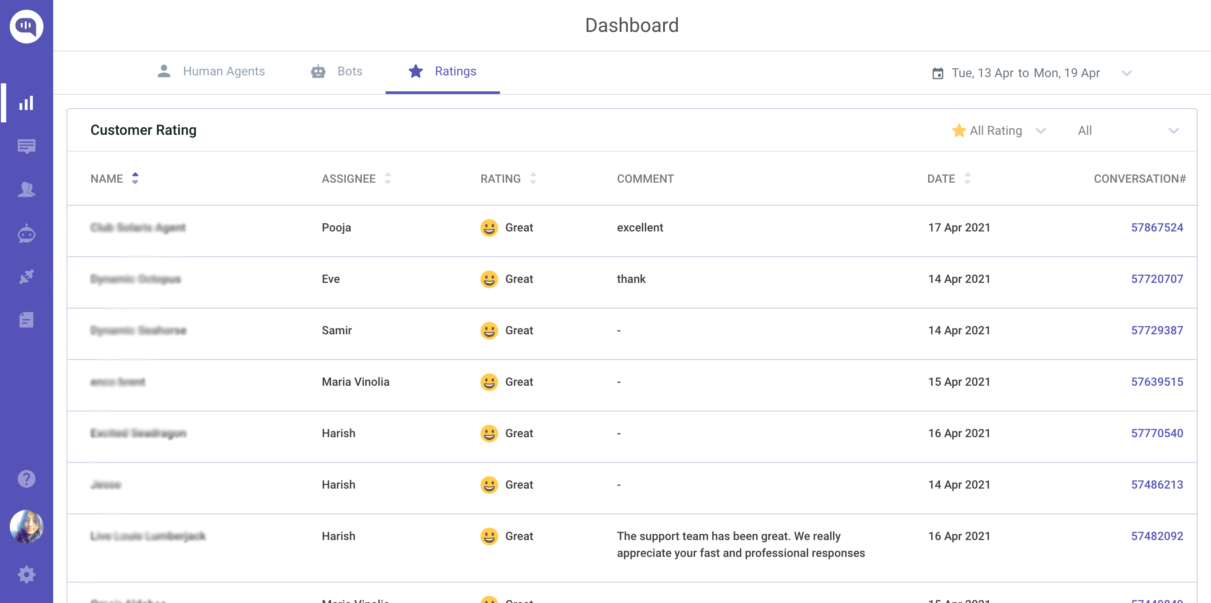Sort table by DATE column arrows
Viewport: 1211px width, 603px height.
[967, 178]
